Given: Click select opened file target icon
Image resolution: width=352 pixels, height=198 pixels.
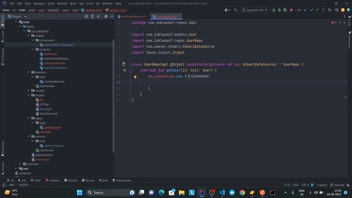Looking at the screenshot, I should click(86, 16).
